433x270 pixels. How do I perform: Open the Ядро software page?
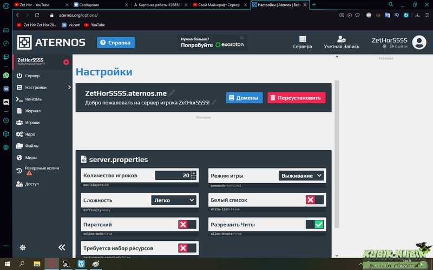point(25,134)
